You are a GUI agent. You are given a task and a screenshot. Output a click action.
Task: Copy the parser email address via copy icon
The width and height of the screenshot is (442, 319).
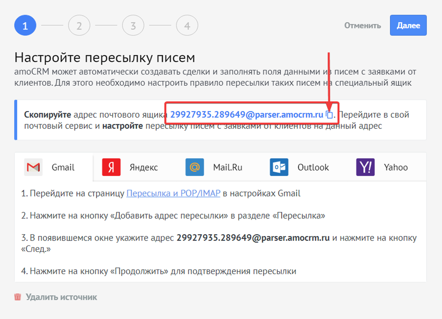point(329,114)
